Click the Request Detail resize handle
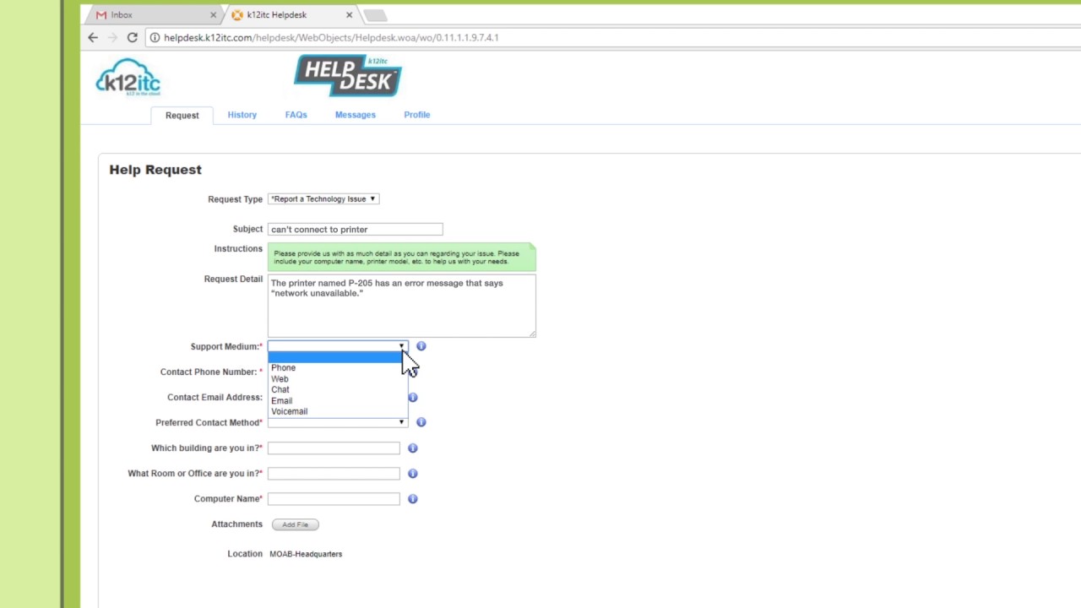The image size is (1081, 608). coord(532,334)
